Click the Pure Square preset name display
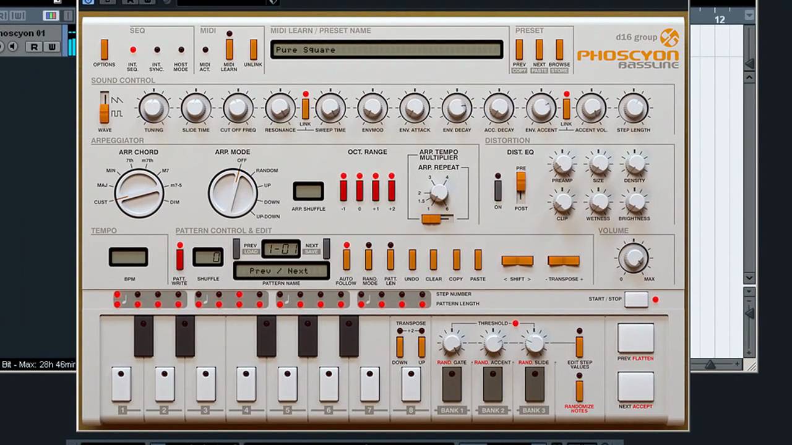792x445 pixels. click(x=387, y=49)
